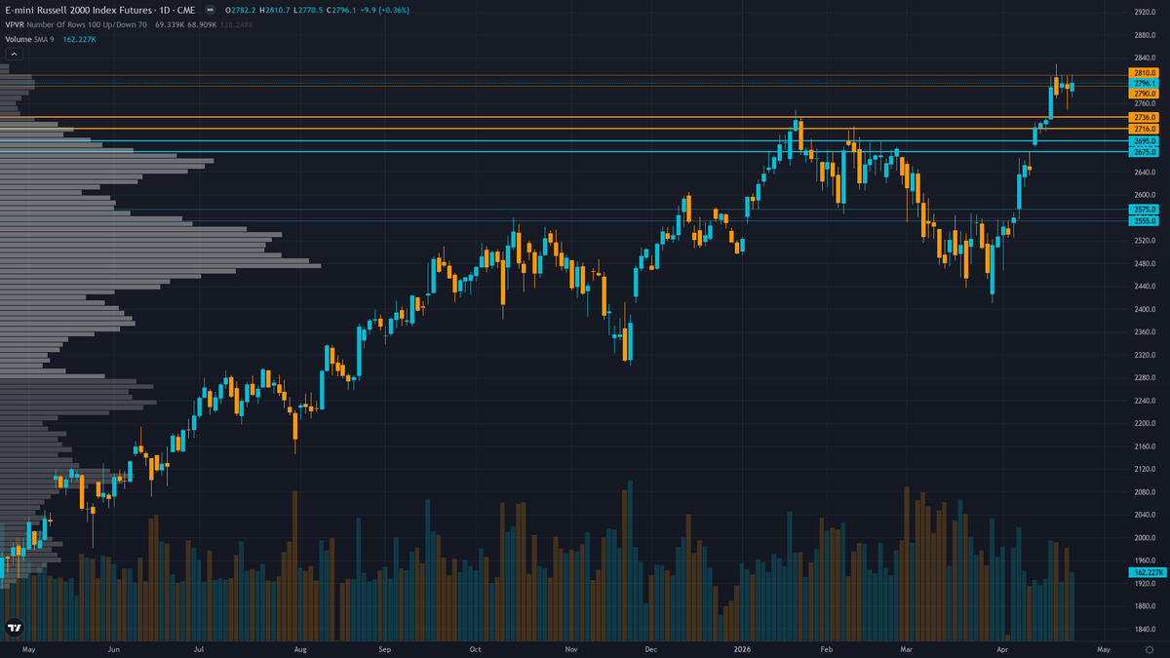Click the orange 2810.0 price label

[x=1144, y=73]
